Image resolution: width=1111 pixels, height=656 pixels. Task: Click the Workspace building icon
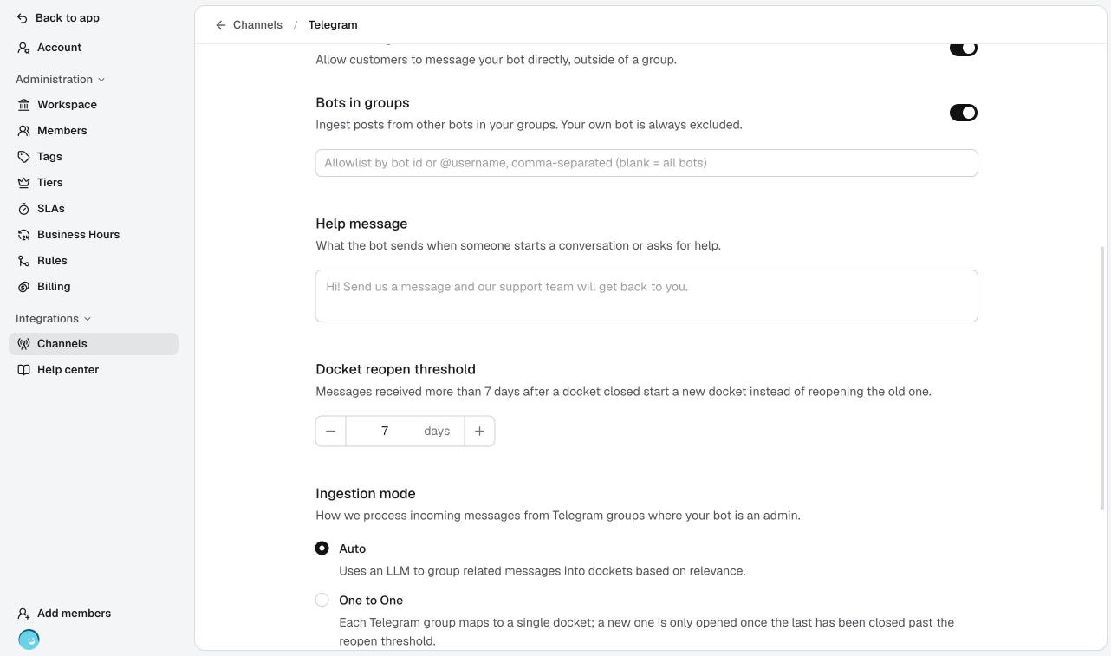click(24, 105)
